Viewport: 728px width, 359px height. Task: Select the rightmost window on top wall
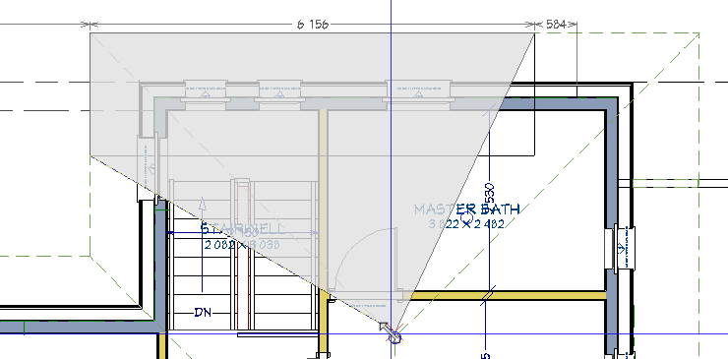[418, 90]
